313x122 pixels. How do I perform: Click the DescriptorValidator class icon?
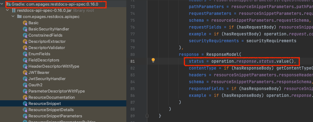[x=25, y=48]
